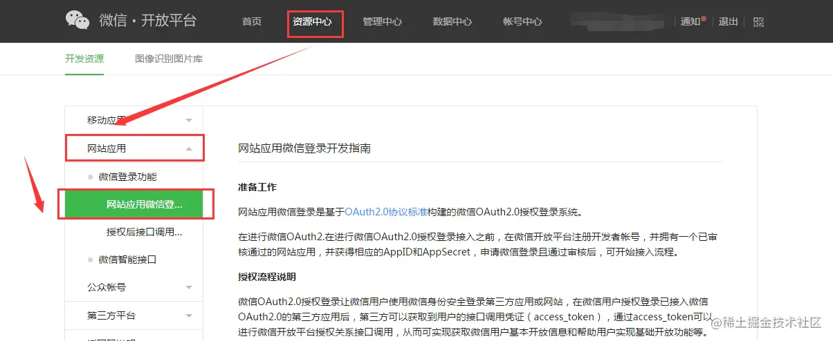Viewport: 833px width, 341px height.
Task: Select 第三方平台 in sidebar
Action: tap(111, 315)
